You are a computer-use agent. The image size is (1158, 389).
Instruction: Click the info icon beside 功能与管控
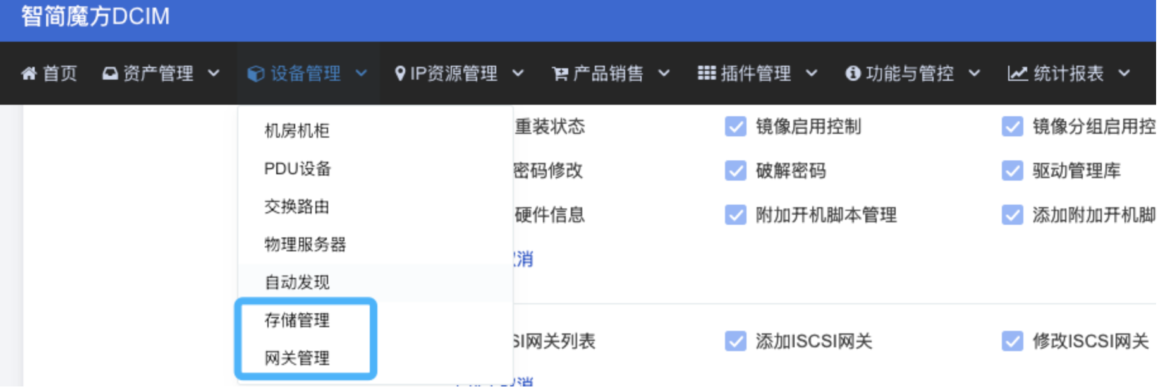pyautogui.click(x=853, y=74)
